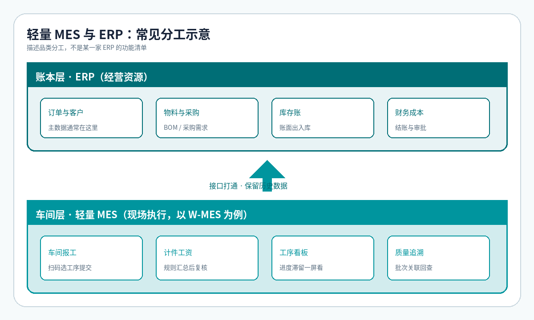Image resolution: width=534 pixels, height=320 pixels.
Task: Click the '批次关联回查' description
Action: [414, 268]
